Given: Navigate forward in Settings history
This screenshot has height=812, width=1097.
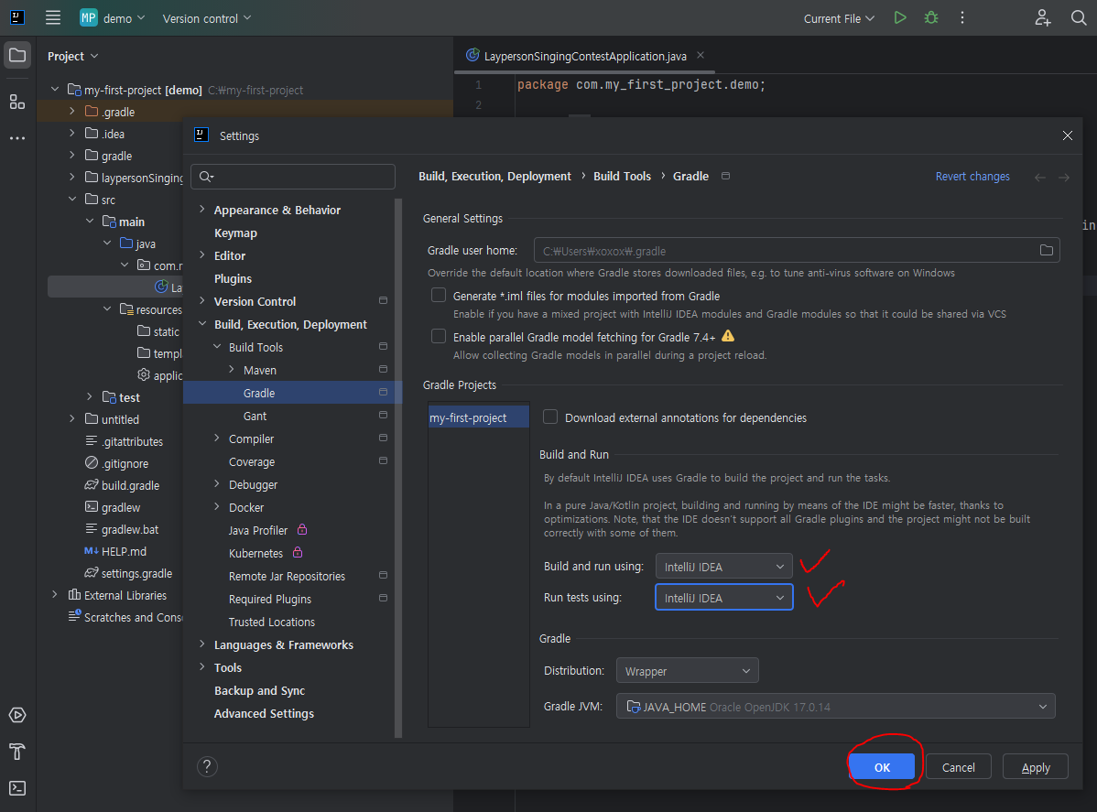Looking at the screenshot, I should (1063, 177).
